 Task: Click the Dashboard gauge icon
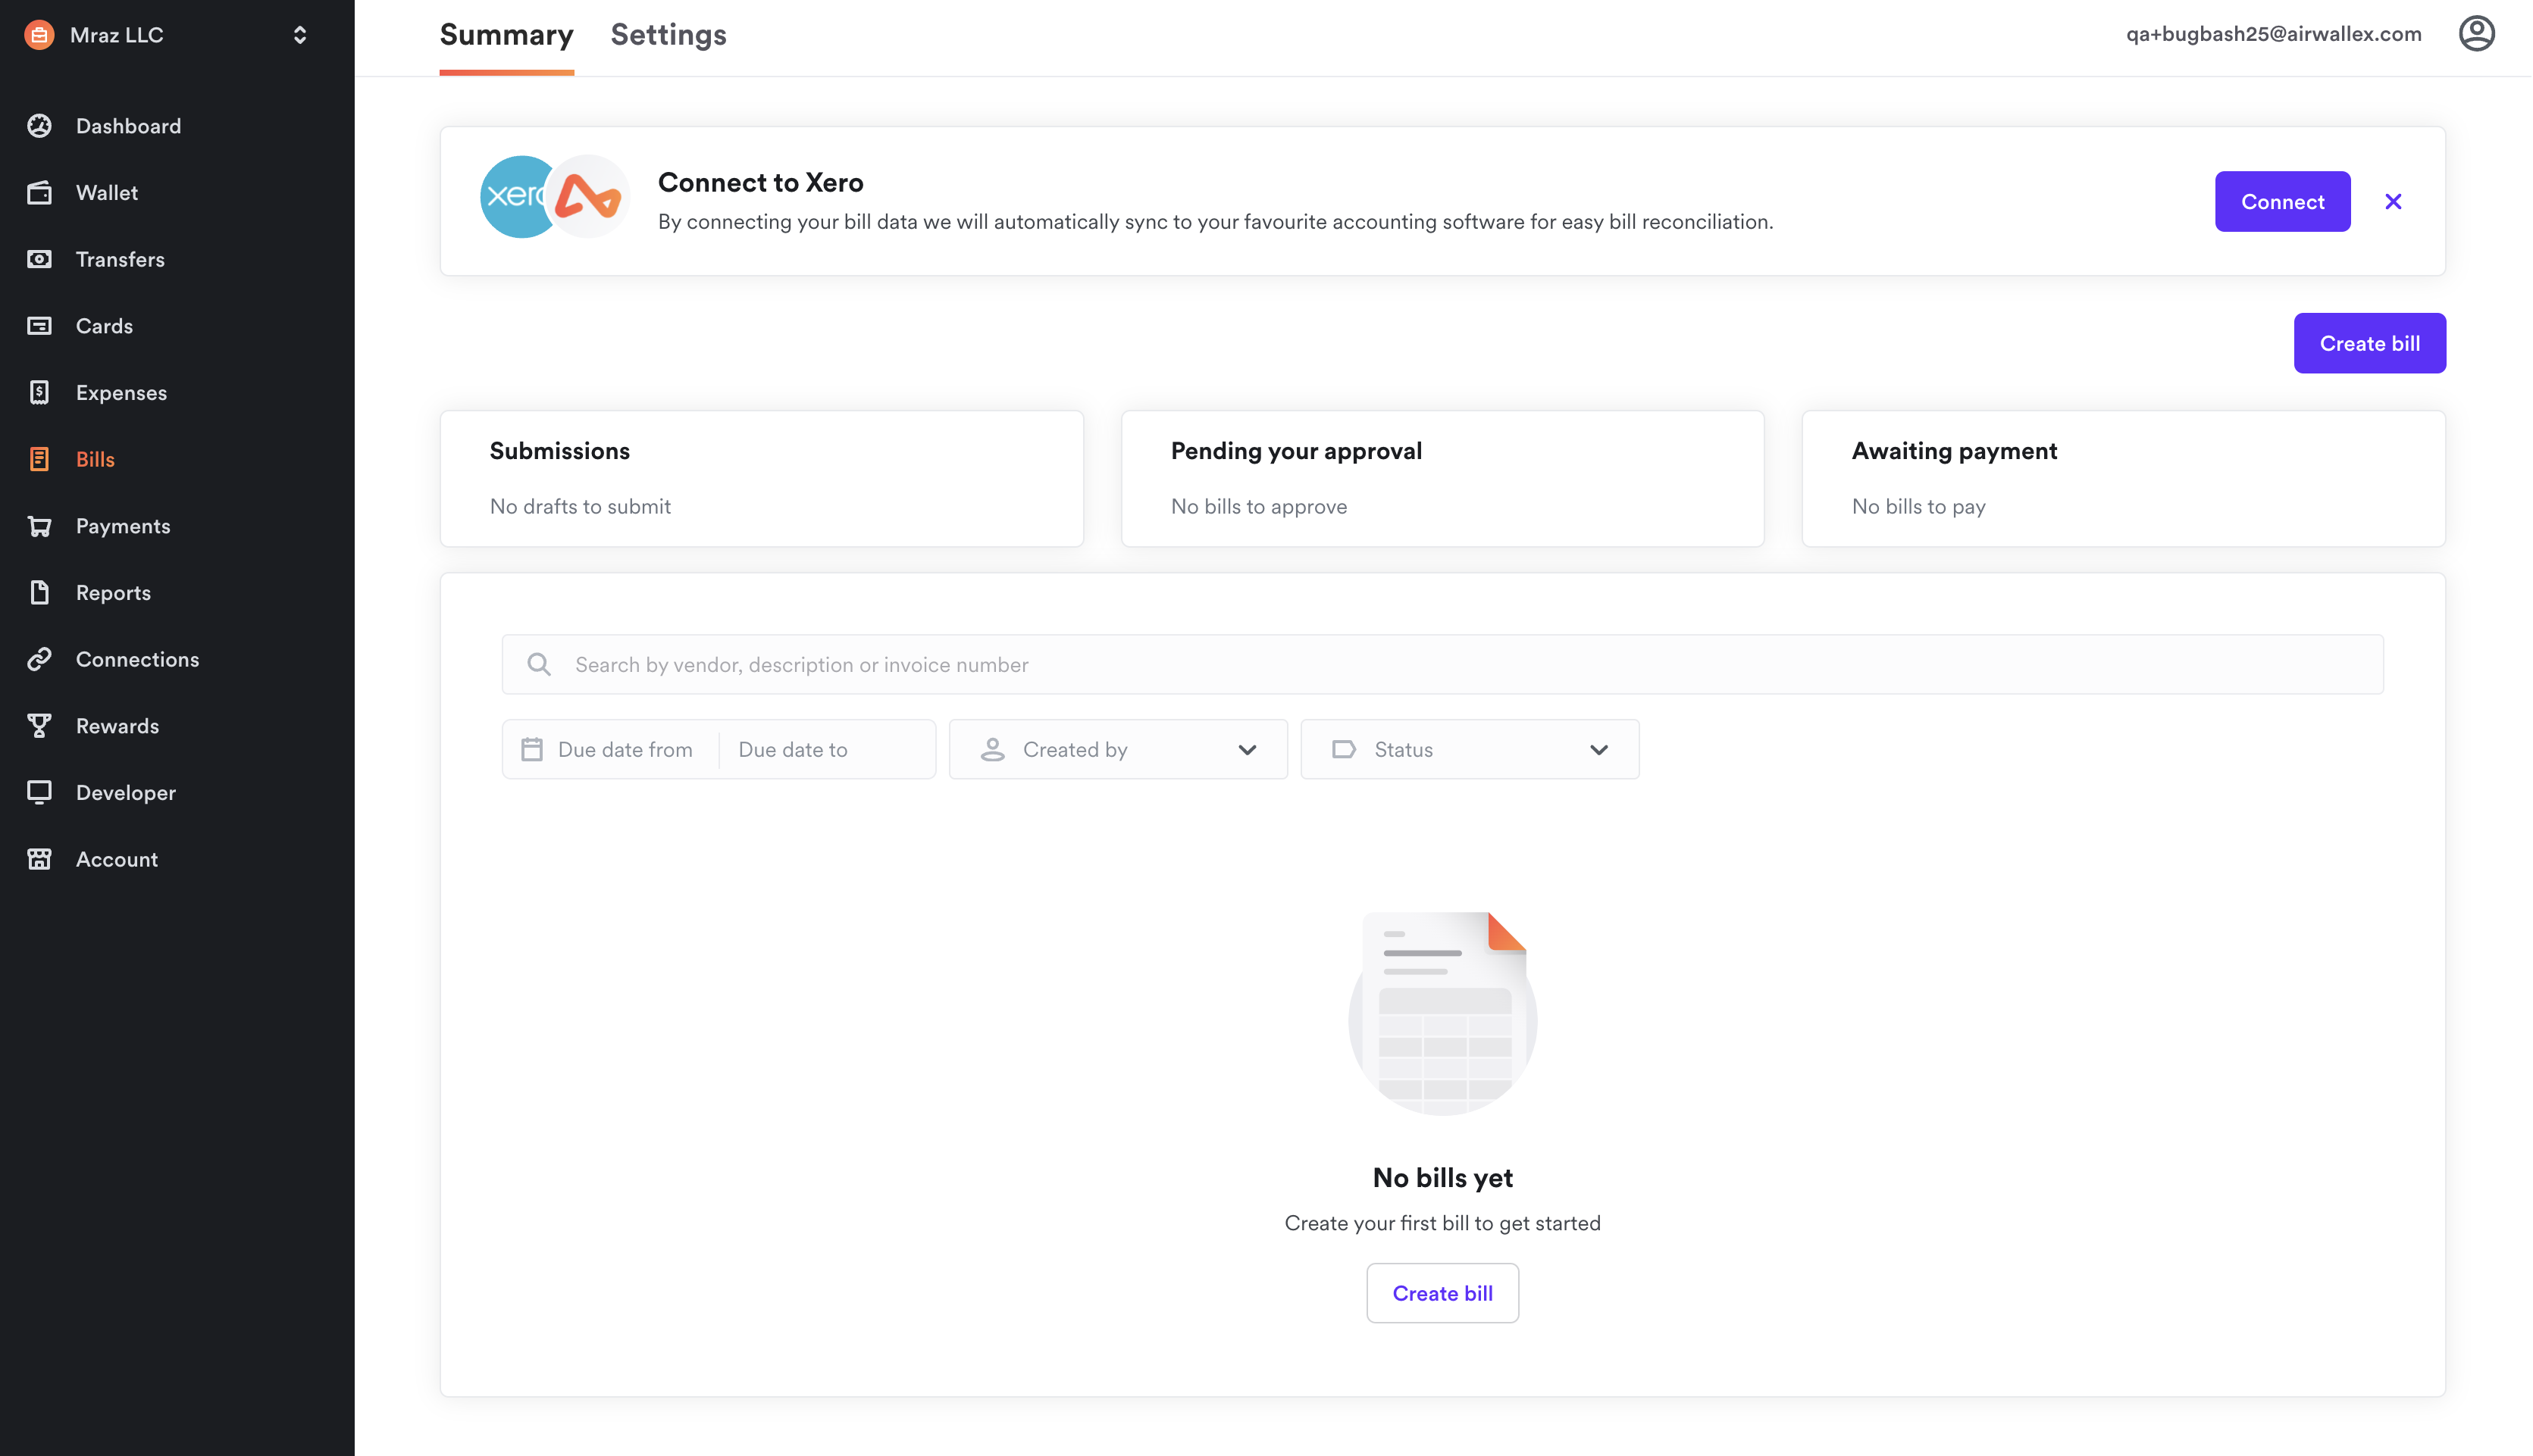[x=39, y=126]
